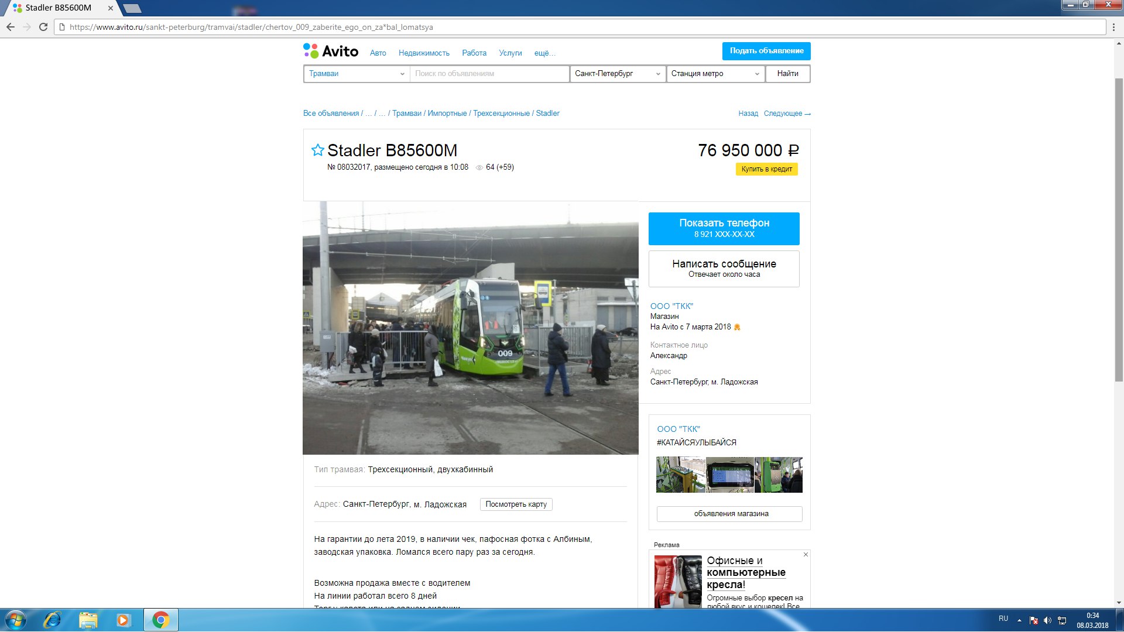Open the Работа menu item
The height and width of the screenshot is (632, 1124).
[x=474, y=53]
